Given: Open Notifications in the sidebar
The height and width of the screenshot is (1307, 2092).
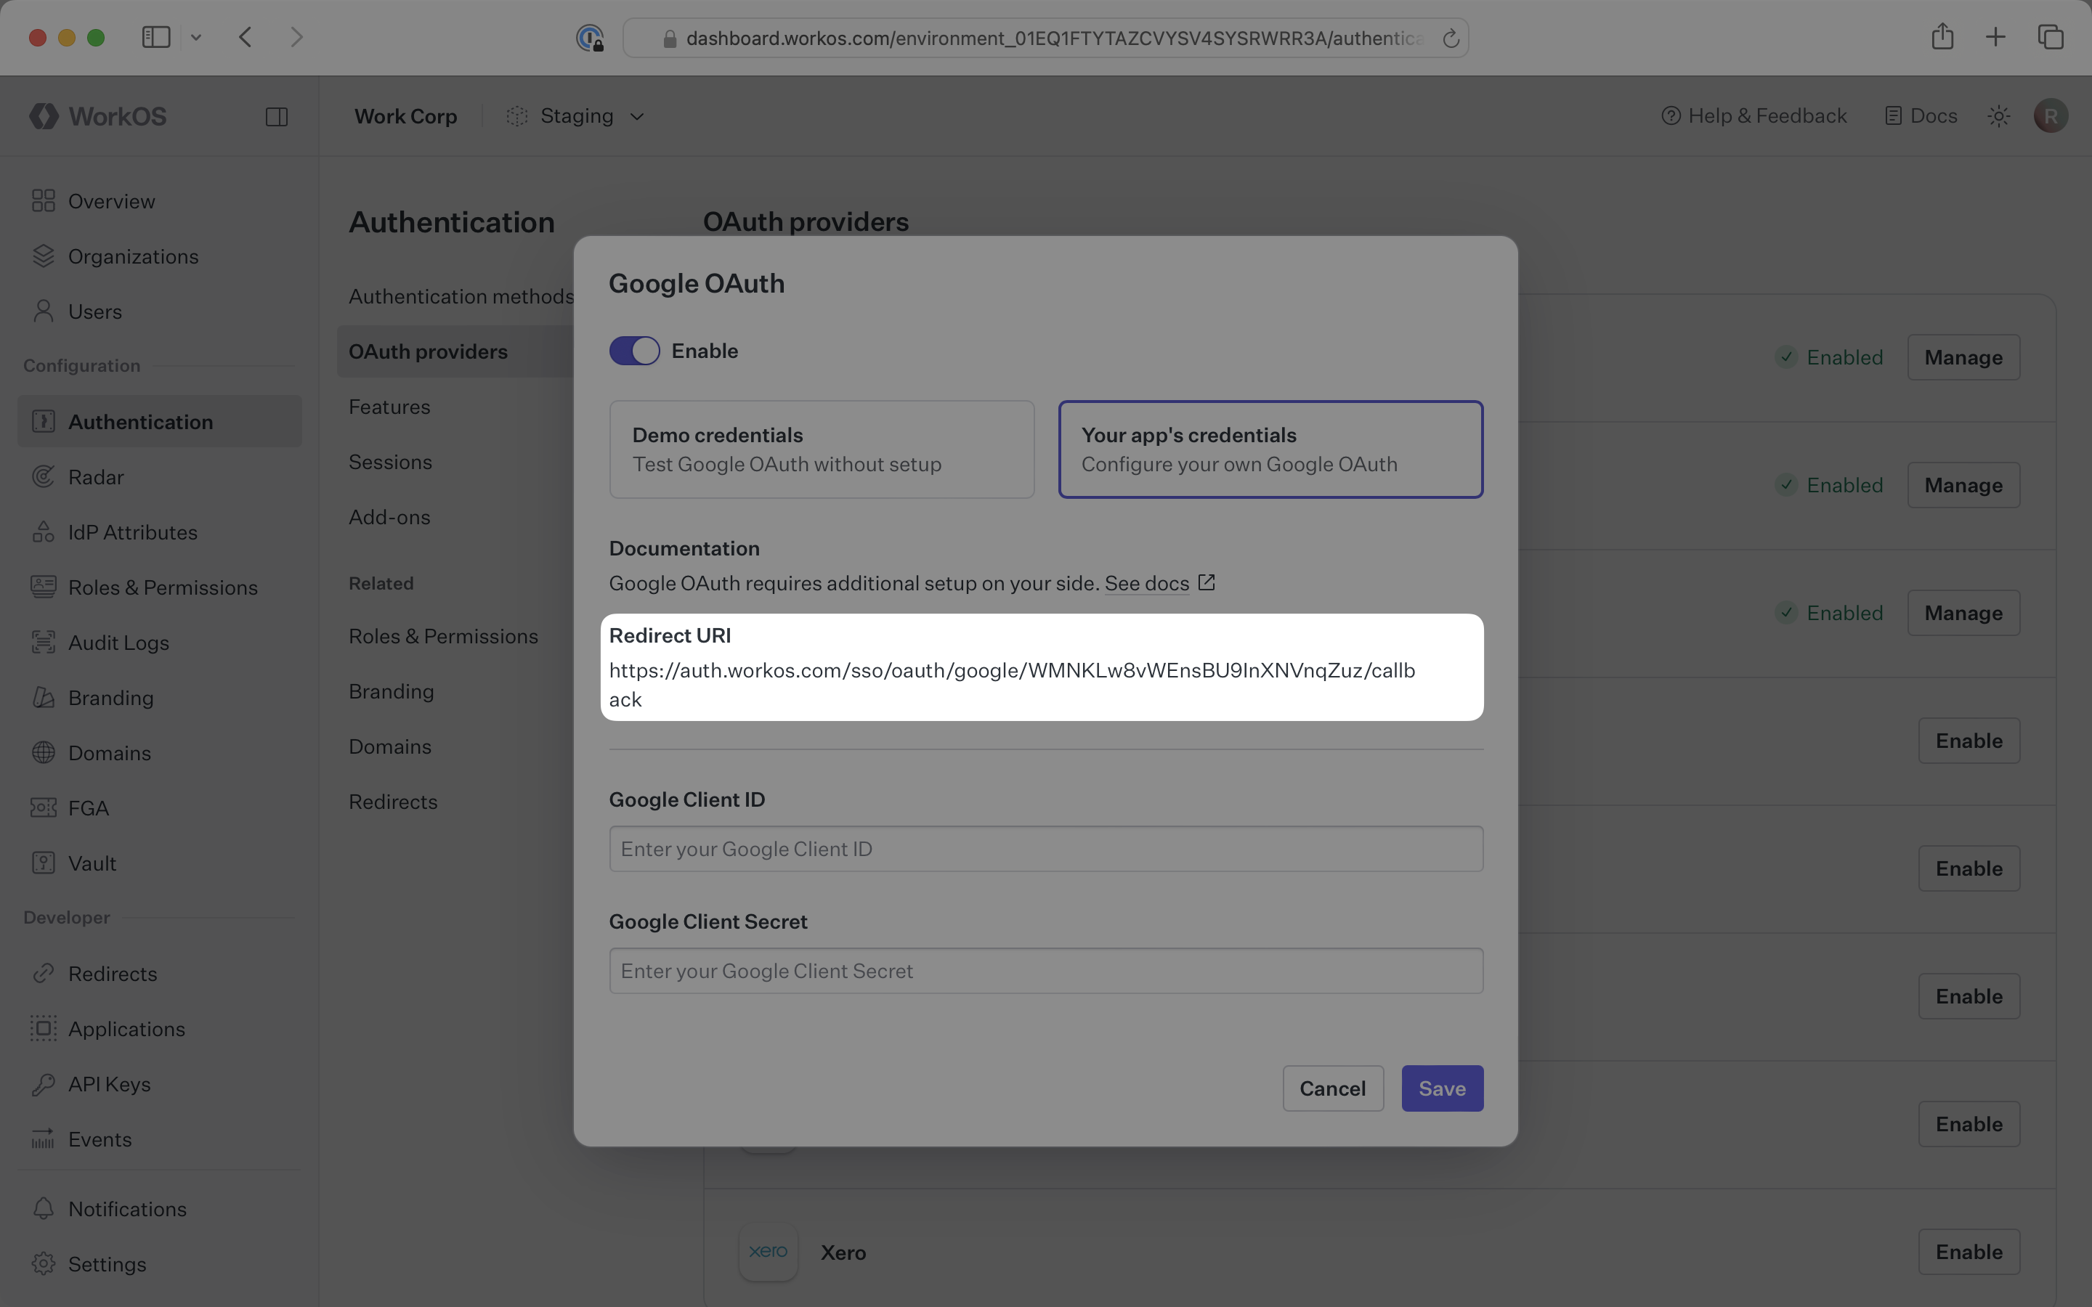Looking at the screenshot, I should [127, 1208].
